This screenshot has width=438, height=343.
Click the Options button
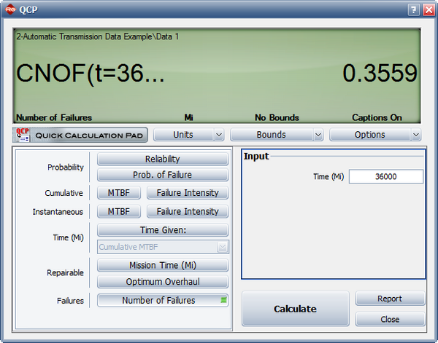370,135
